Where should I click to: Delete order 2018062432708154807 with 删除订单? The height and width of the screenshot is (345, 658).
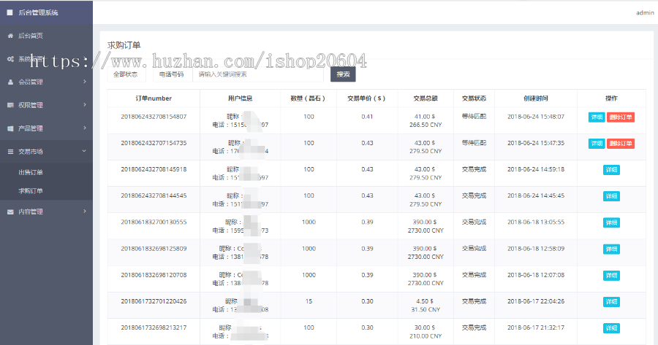[620, 117]
